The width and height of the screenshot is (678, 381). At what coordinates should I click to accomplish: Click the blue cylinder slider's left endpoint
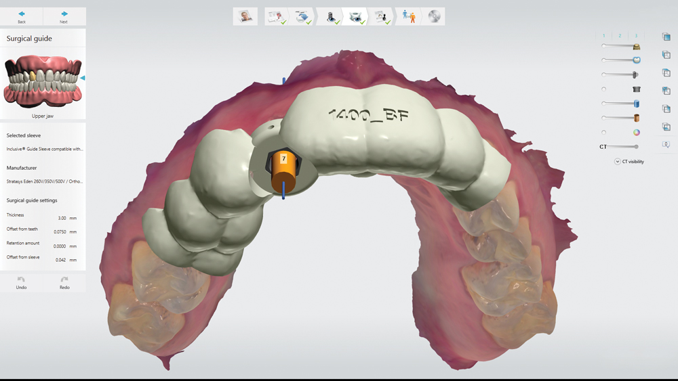click(603, 104)
